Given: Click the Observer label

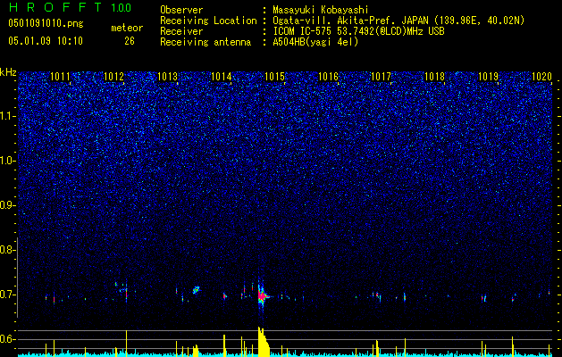Looking at the screenshot, I should click(181, 10).
